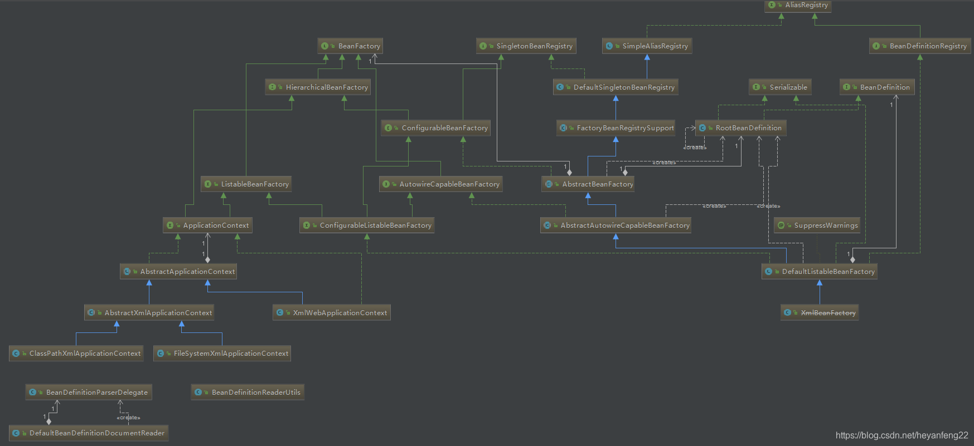Screen dimensions: 974x446
Task: Select the text 'ApplicationContext' on the interface node
Action: (216, 226)
